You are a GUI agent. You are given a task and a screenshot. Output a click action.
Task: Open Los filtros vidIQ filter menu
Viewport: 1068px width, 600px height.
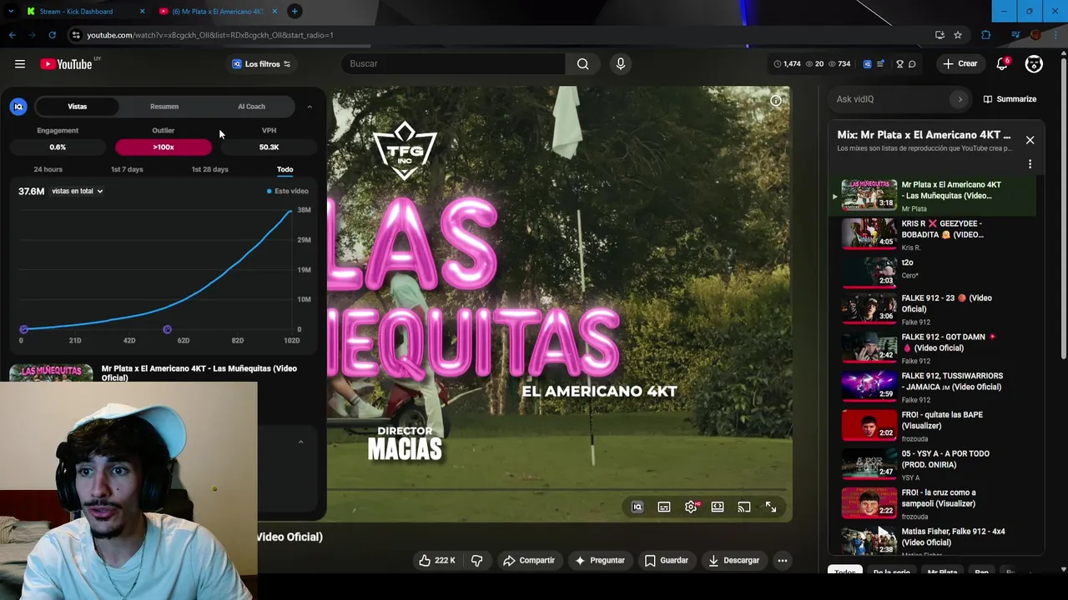[261, 64]
